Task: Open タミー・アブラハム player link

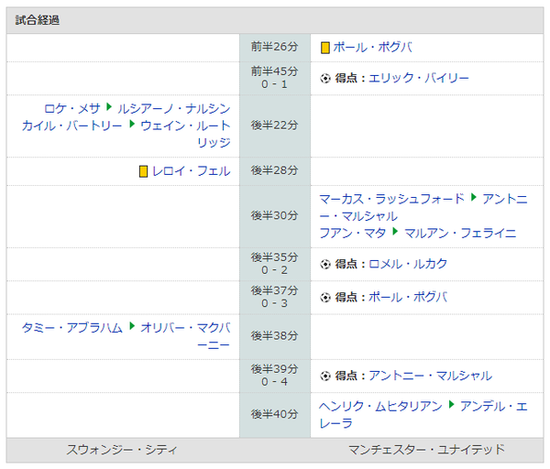Action: pos(72,327)
